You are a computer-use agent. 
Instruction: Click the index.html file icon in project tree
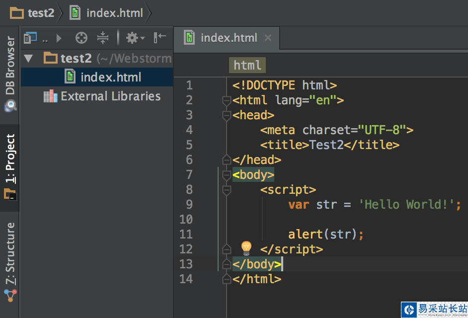click(71, 77)
